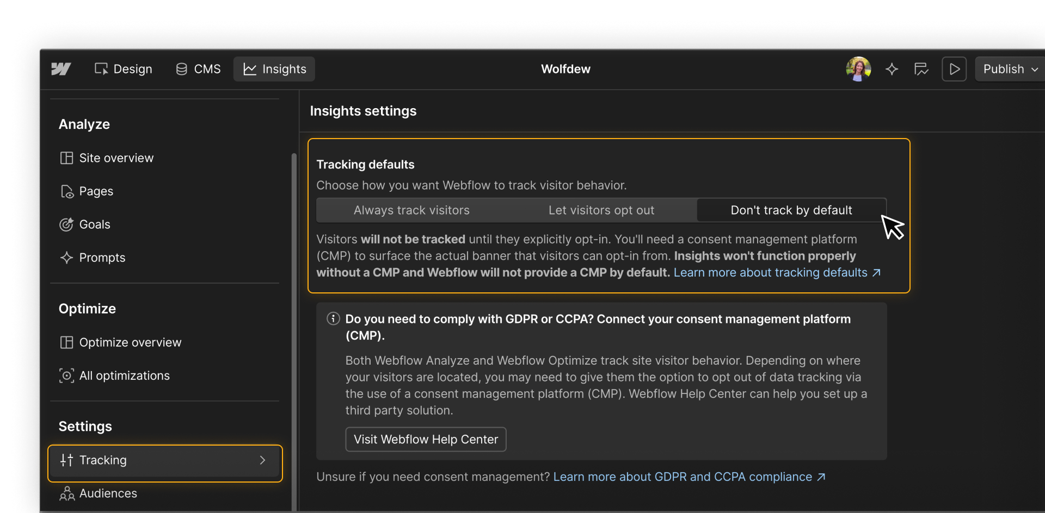Click the Wolfdew site name

(565, 69)
